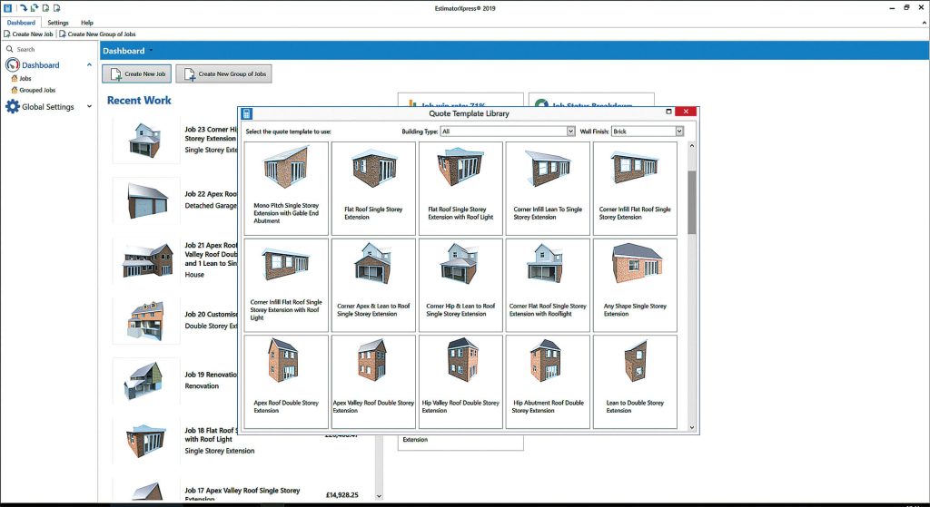Select Corner Flat Roof Extension with Rooflight template
Image resolution: width=930 pixels, height=507 pixels.
pos(548,285)
